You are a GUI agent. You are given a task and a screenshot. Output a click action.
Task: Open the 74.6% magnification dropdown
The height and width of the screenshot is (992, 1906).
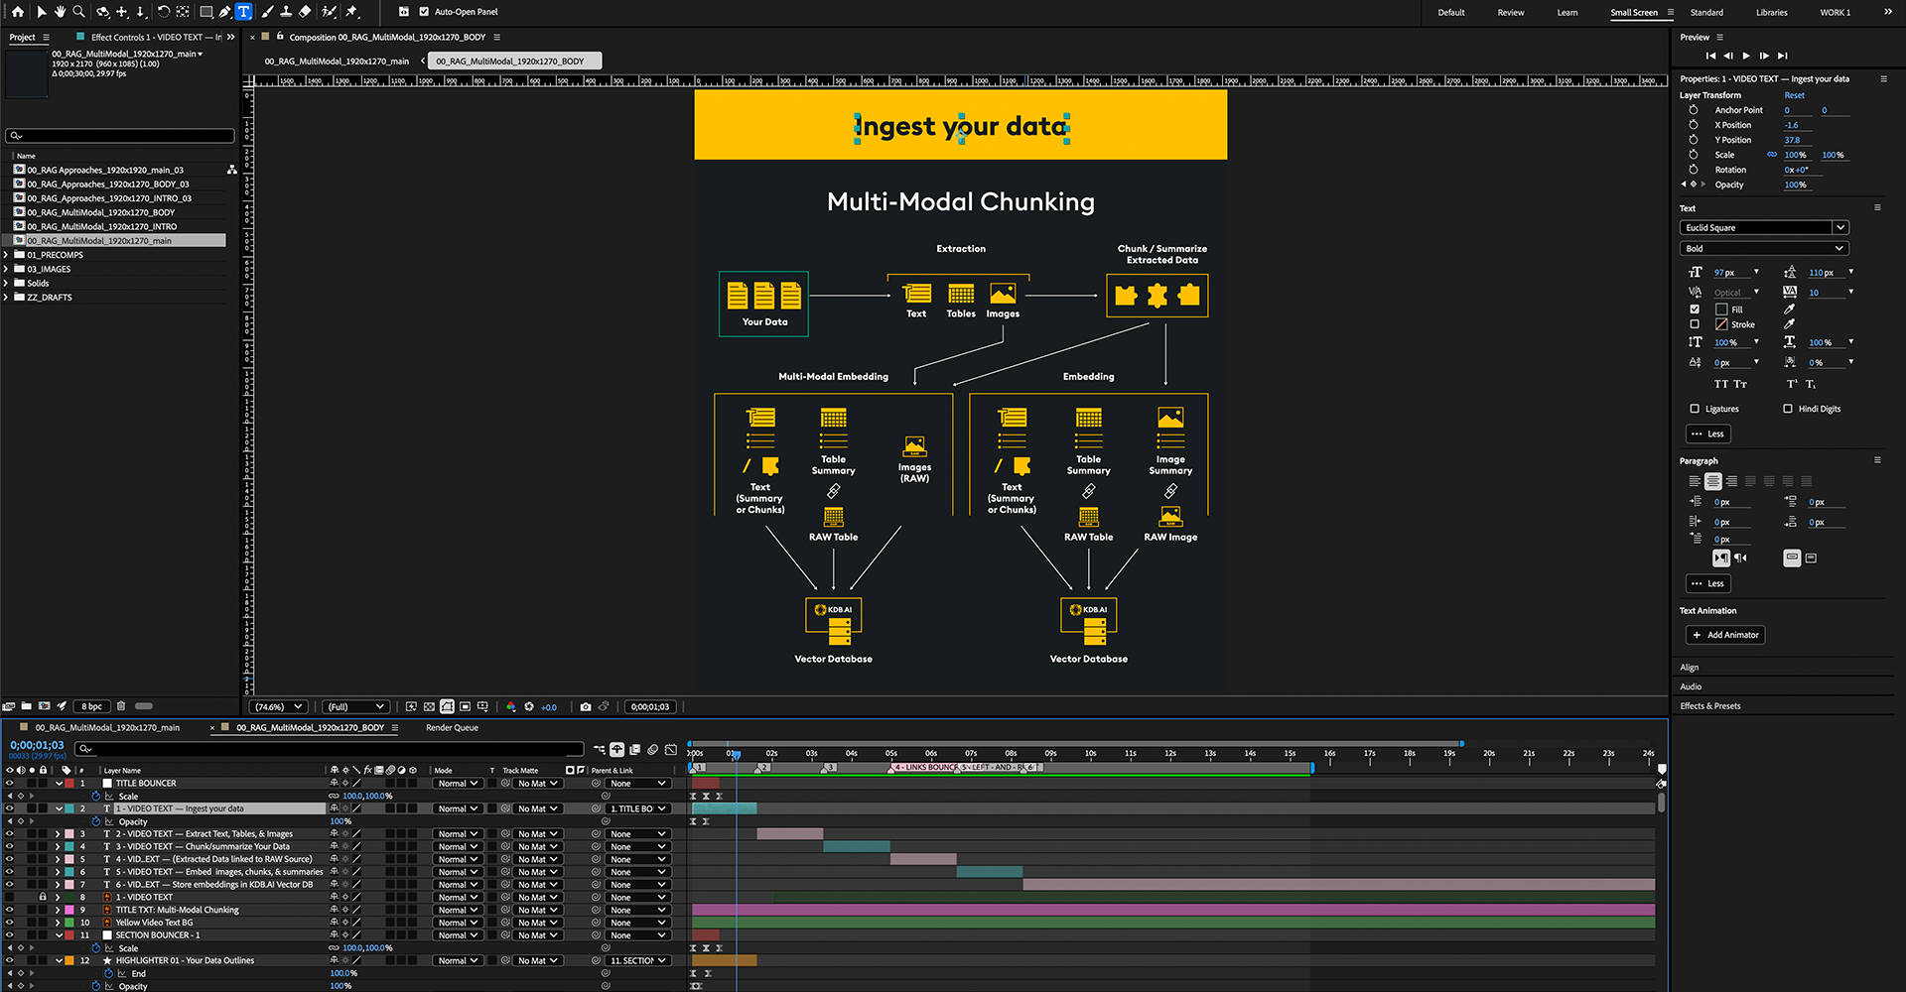tap(278, 707)
